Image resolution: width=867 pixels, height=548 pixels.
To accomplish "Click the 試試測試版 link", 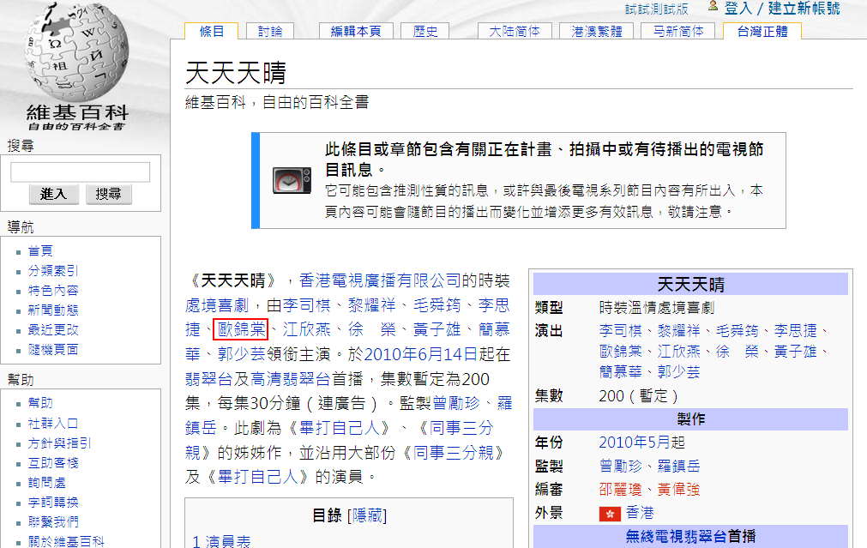I will coord(657,9).
